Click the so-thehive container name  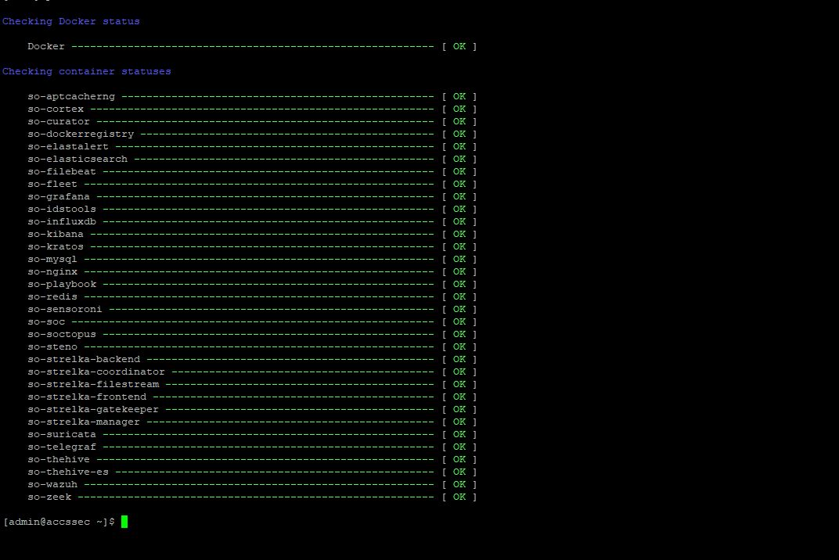(59, 459)
